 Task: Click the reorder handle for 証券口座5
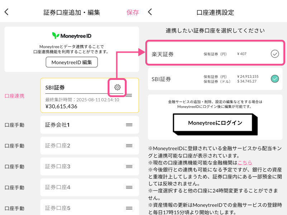pos(129,208)
